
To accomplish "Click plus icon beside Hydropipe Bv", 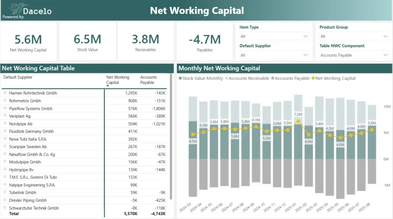I will pyautogui.click(x=5, y=170).
